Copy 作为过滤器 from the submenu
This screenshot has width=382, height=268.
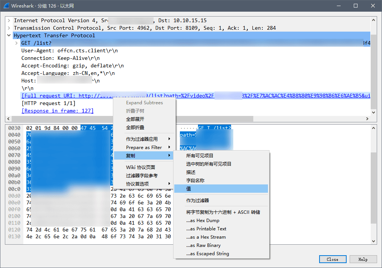coord(221,201)
